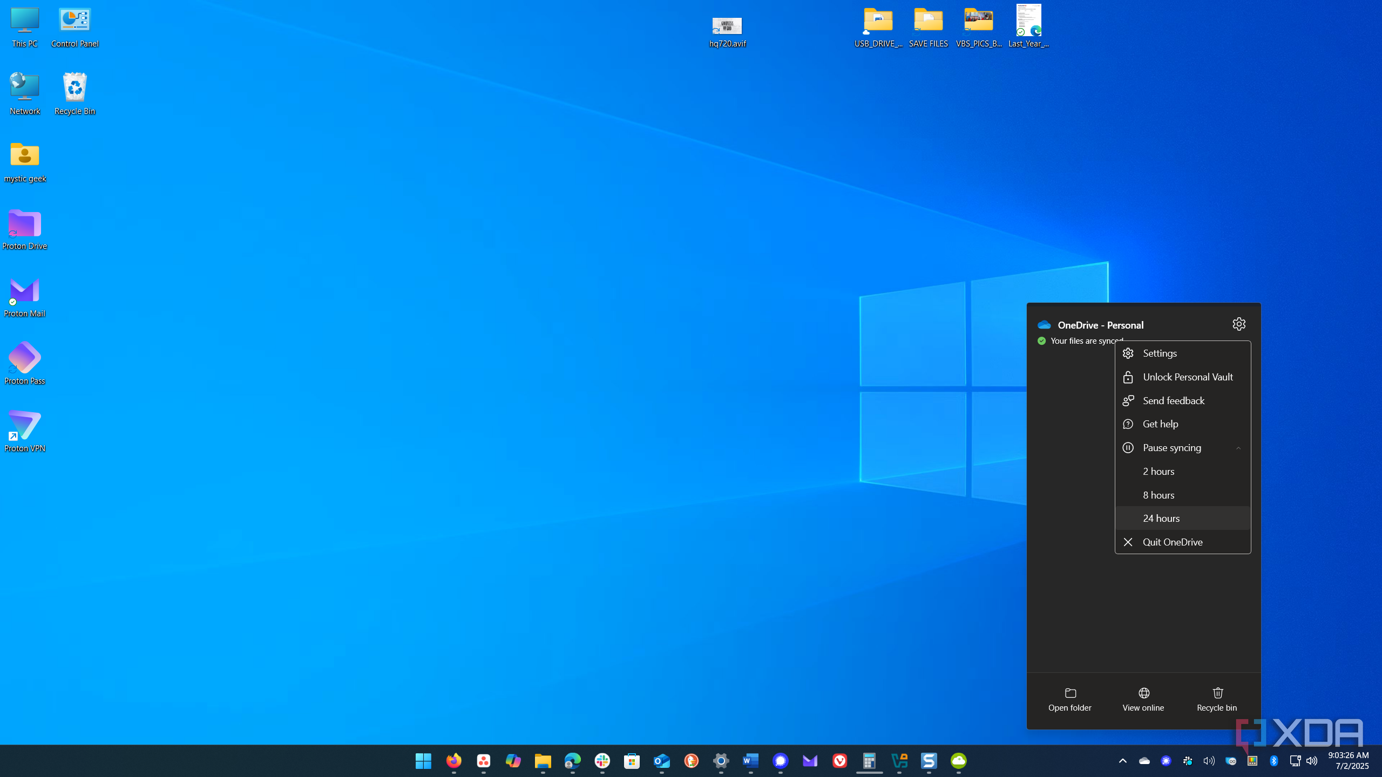Select the Proton Mail desktop icon
Viewport: 1382px width, 777px height.
(x=25, y=297)
